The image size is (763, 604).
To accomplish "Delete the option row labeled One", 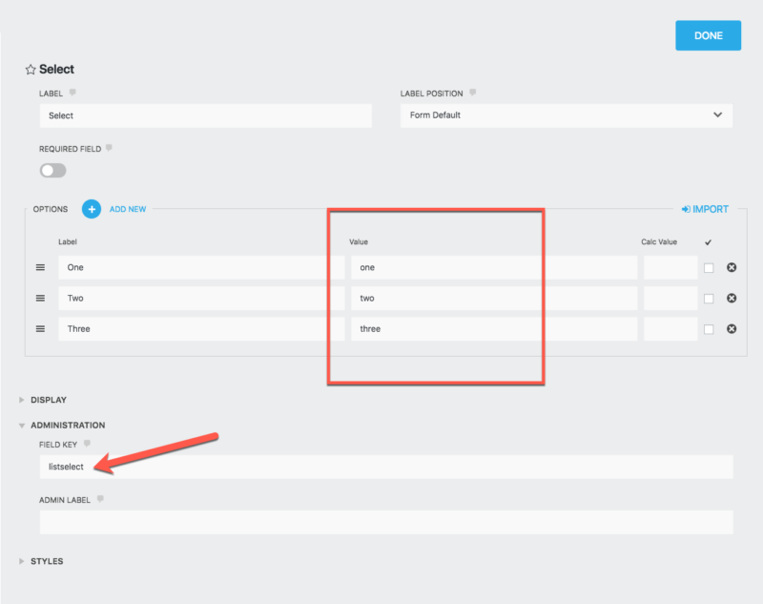I will tap(732, 268).
